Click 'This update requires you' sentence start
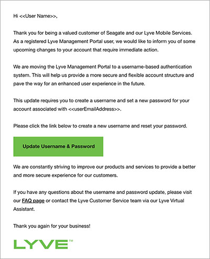The height and width of the screenshot is (259, 210). pyautogui.click(x=40, y=101)
